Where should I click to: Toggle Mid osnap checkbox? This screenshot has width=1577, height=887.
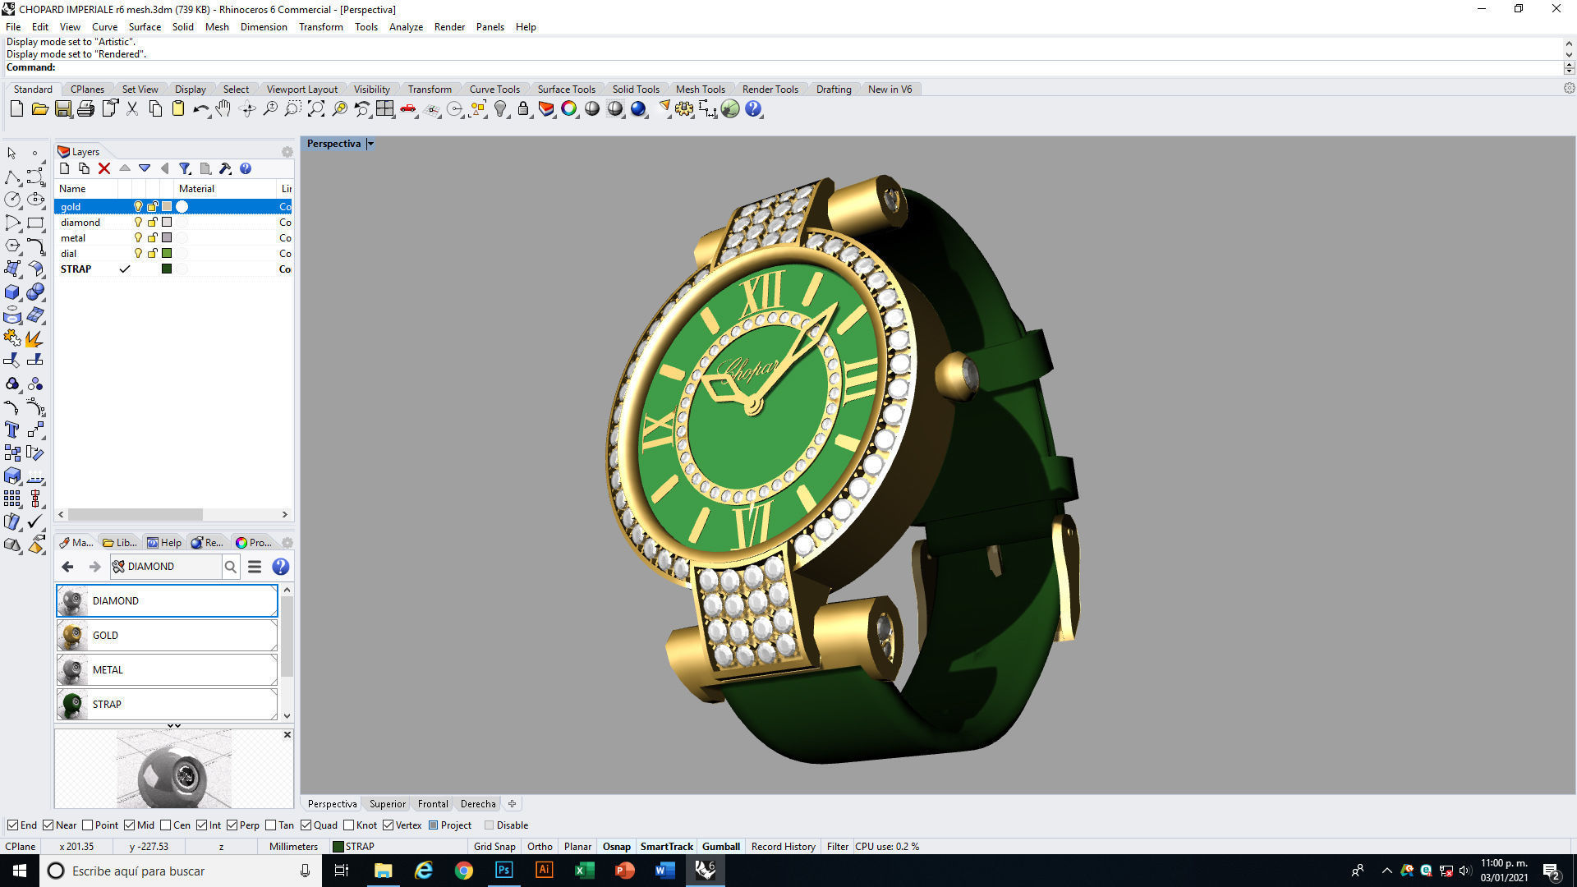pos(129,825)
